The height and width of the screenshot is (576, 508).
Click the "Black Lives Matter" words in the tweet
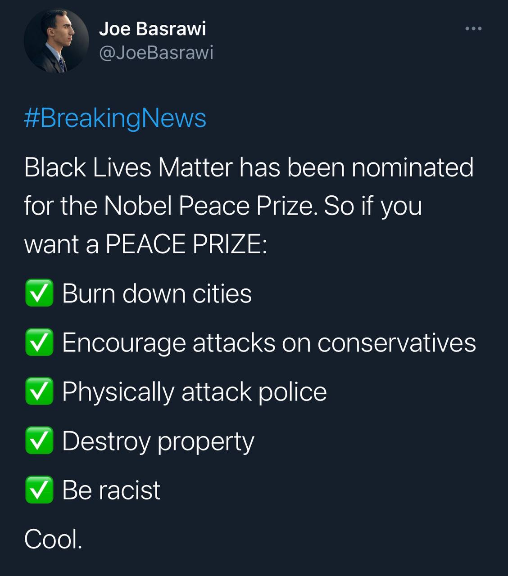coord(128,167)
